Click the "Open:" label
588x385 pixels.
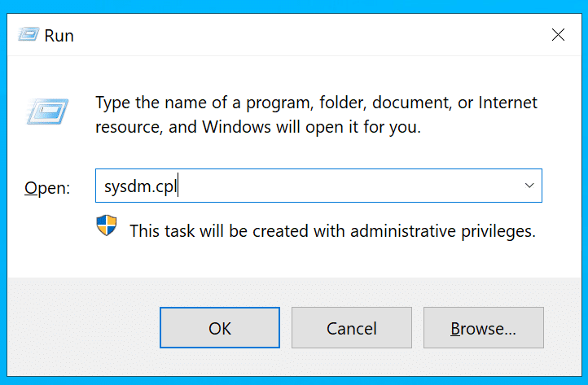47,188
